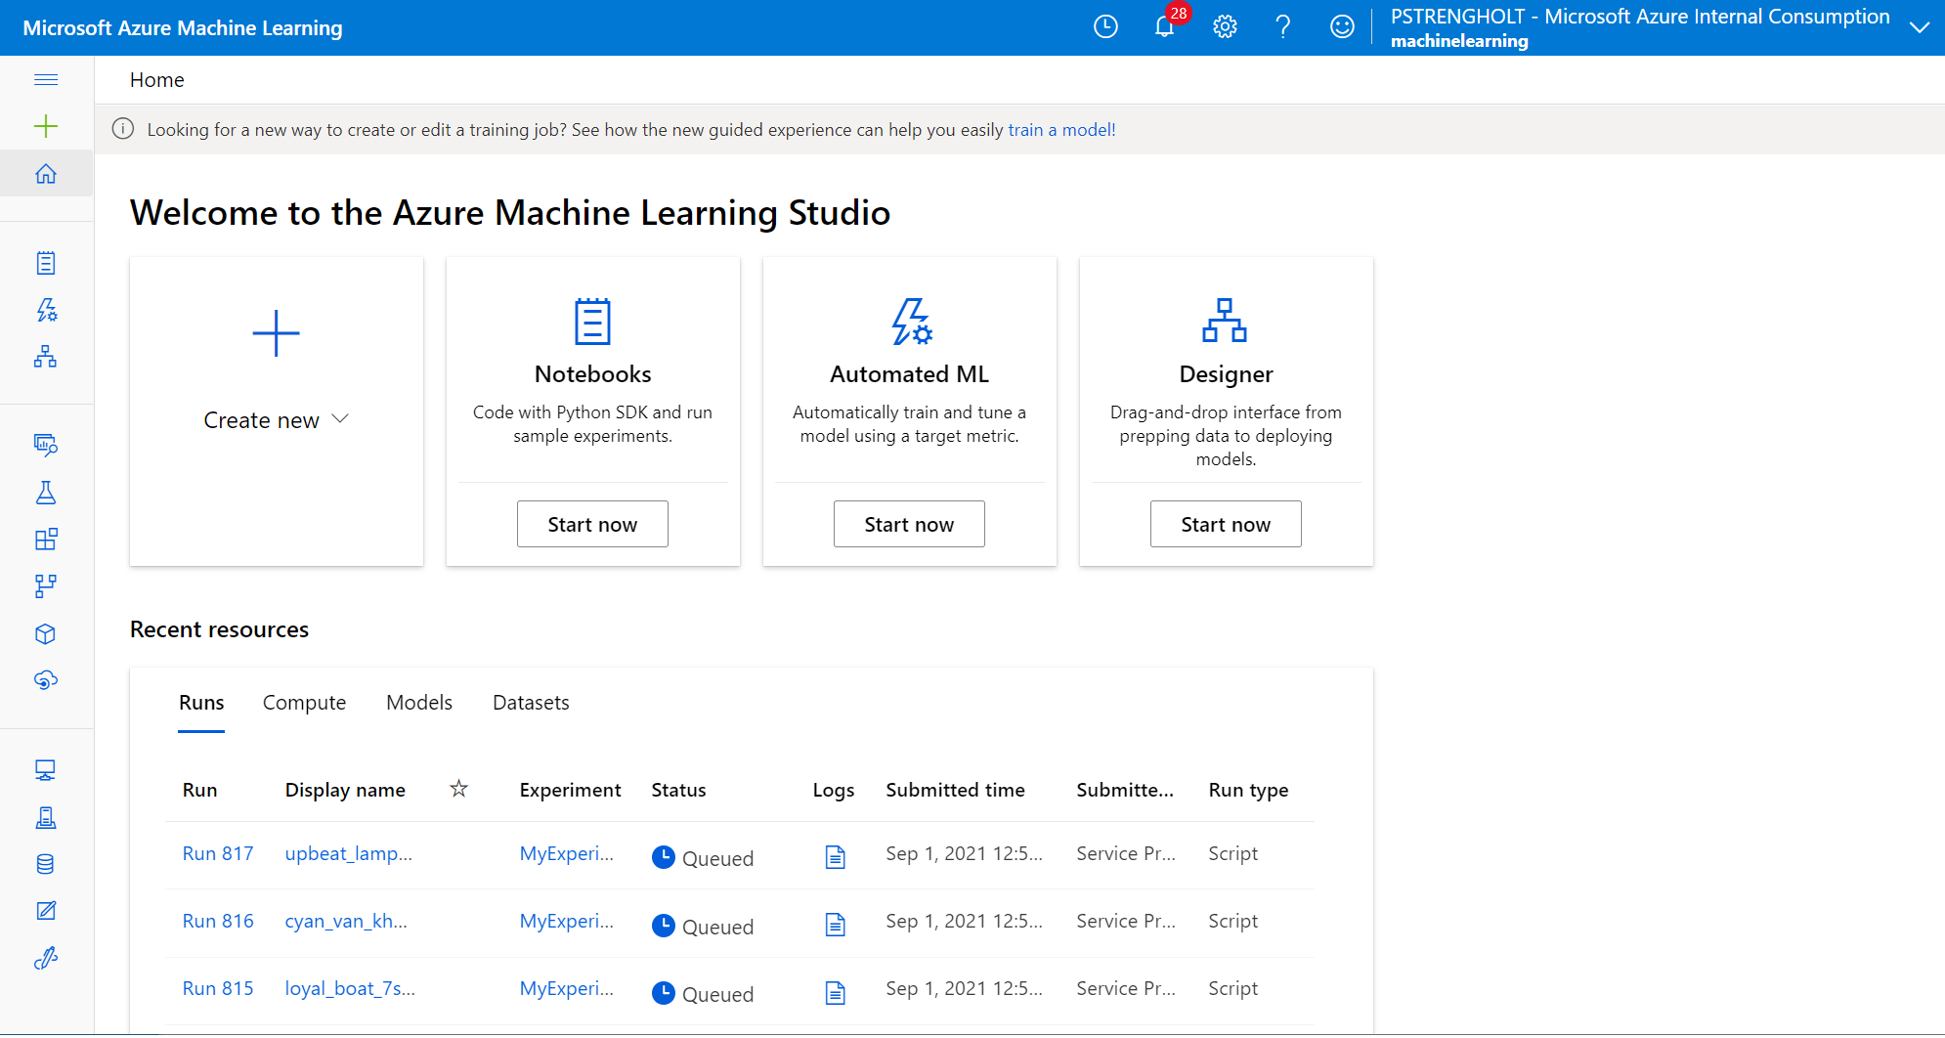Screen dimensions: 1945x1038
Task: Open Notebooks from the left sidebar
Action: tap(46, 263)
